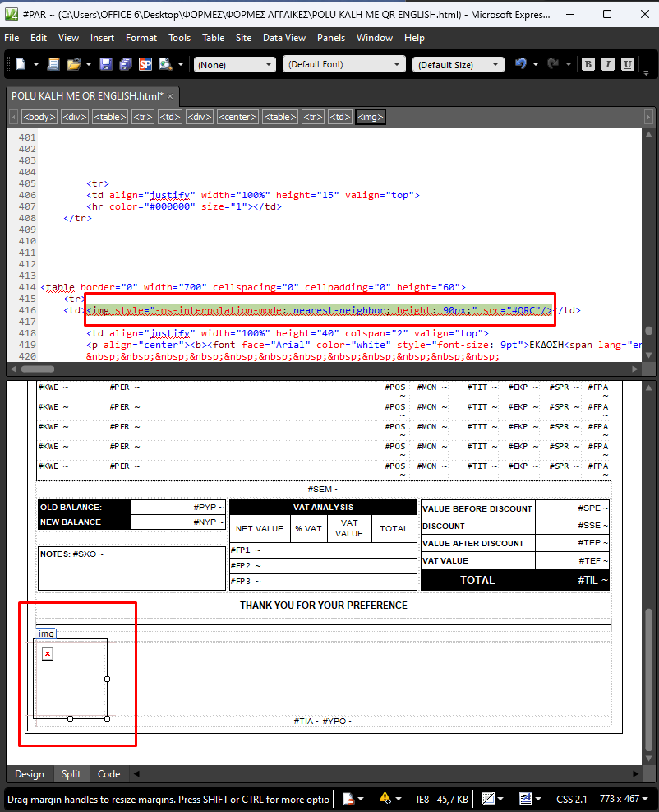Click the code pane scroll-up arrow
This screenshot has width=659, height=812.
(648, 134)
